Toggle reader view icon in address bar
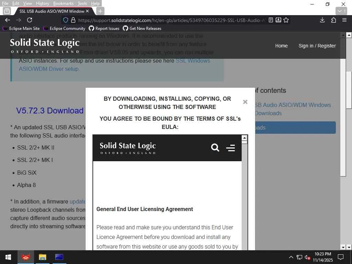Screen dimensions: 352x264 coord(271,20)
